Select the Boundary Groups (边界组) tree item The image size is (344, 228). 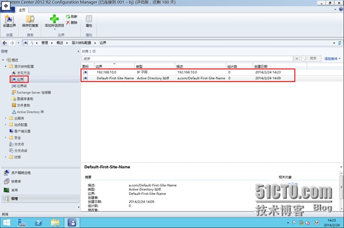(x=19, y=86)
